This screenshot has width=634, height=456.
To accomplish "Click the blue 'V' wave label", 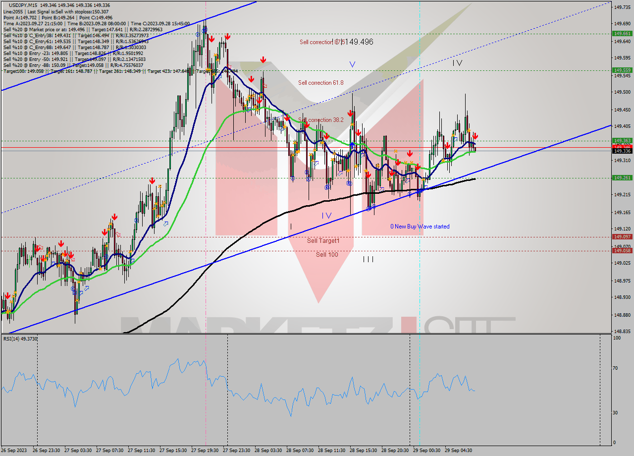I will (352, 64).
